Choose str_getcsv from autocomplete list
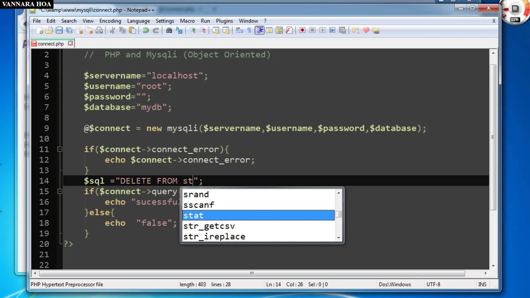530x298 pixels. tap(258, 226)
